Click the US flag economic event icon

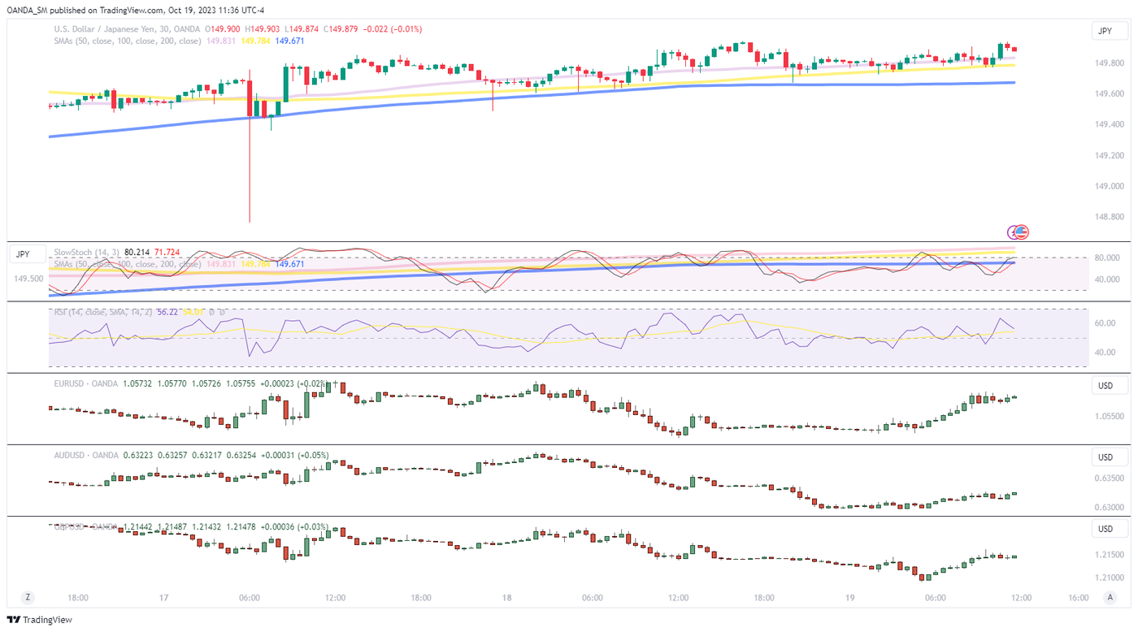click(1021, 232)
